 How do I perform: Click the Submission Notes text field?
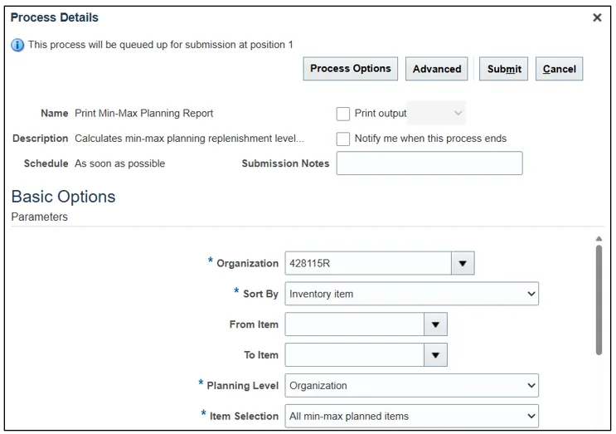(x=429, y=163)
